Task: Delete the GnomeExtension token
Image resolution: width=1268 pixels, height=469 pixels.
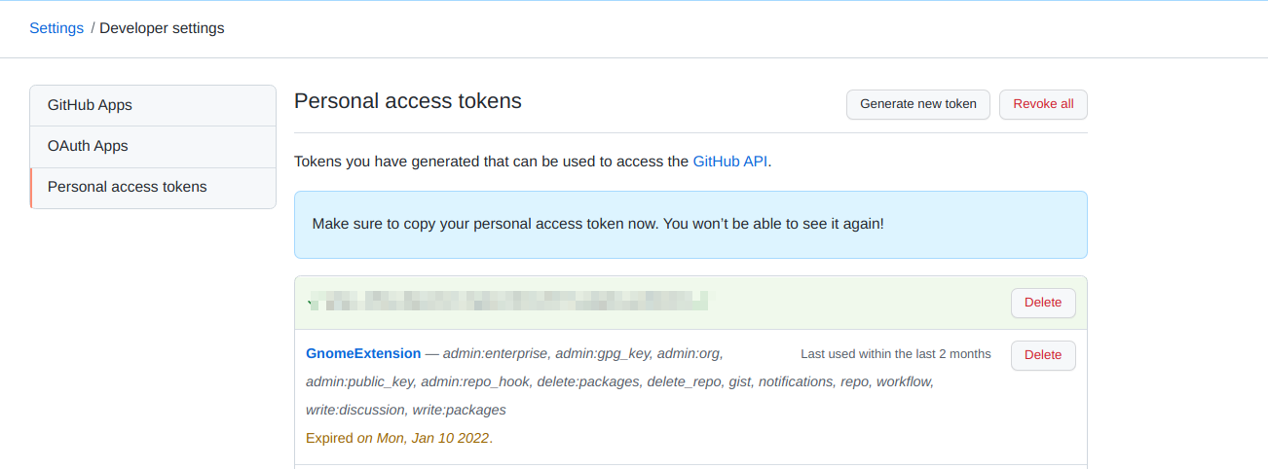Action: pyautogui.click(x=1043, y=355)
